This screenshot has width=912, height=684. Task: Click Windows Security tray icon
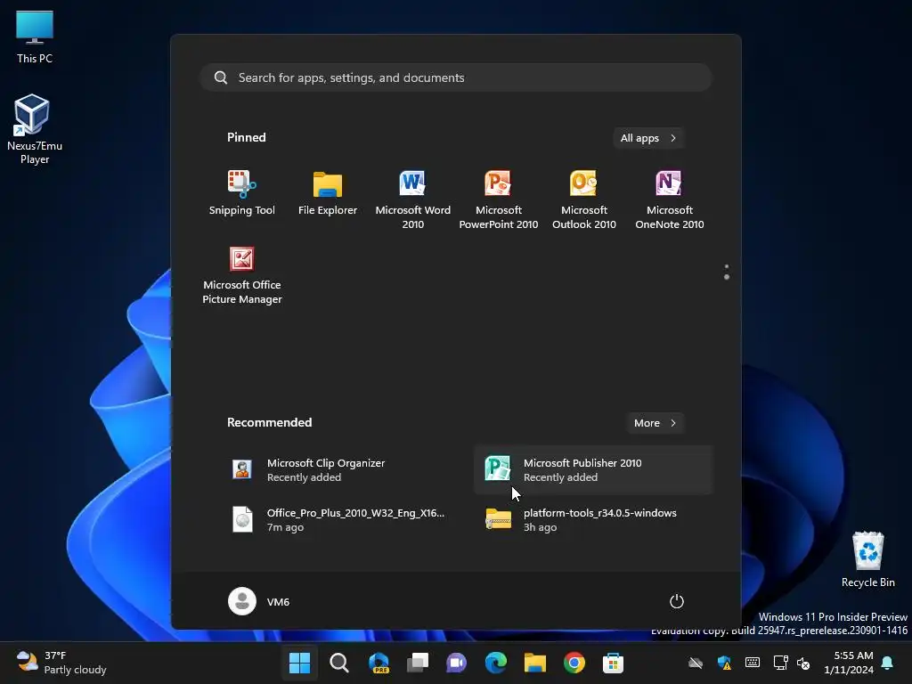(x=724, y=663)
